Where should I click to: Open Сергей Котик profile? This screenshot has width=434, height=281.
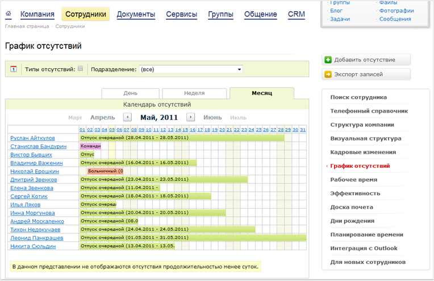point(29,196)
